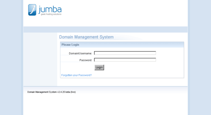Click the footer Domain Management System text
Screen dimensions: 211x115
click(42, 92)
